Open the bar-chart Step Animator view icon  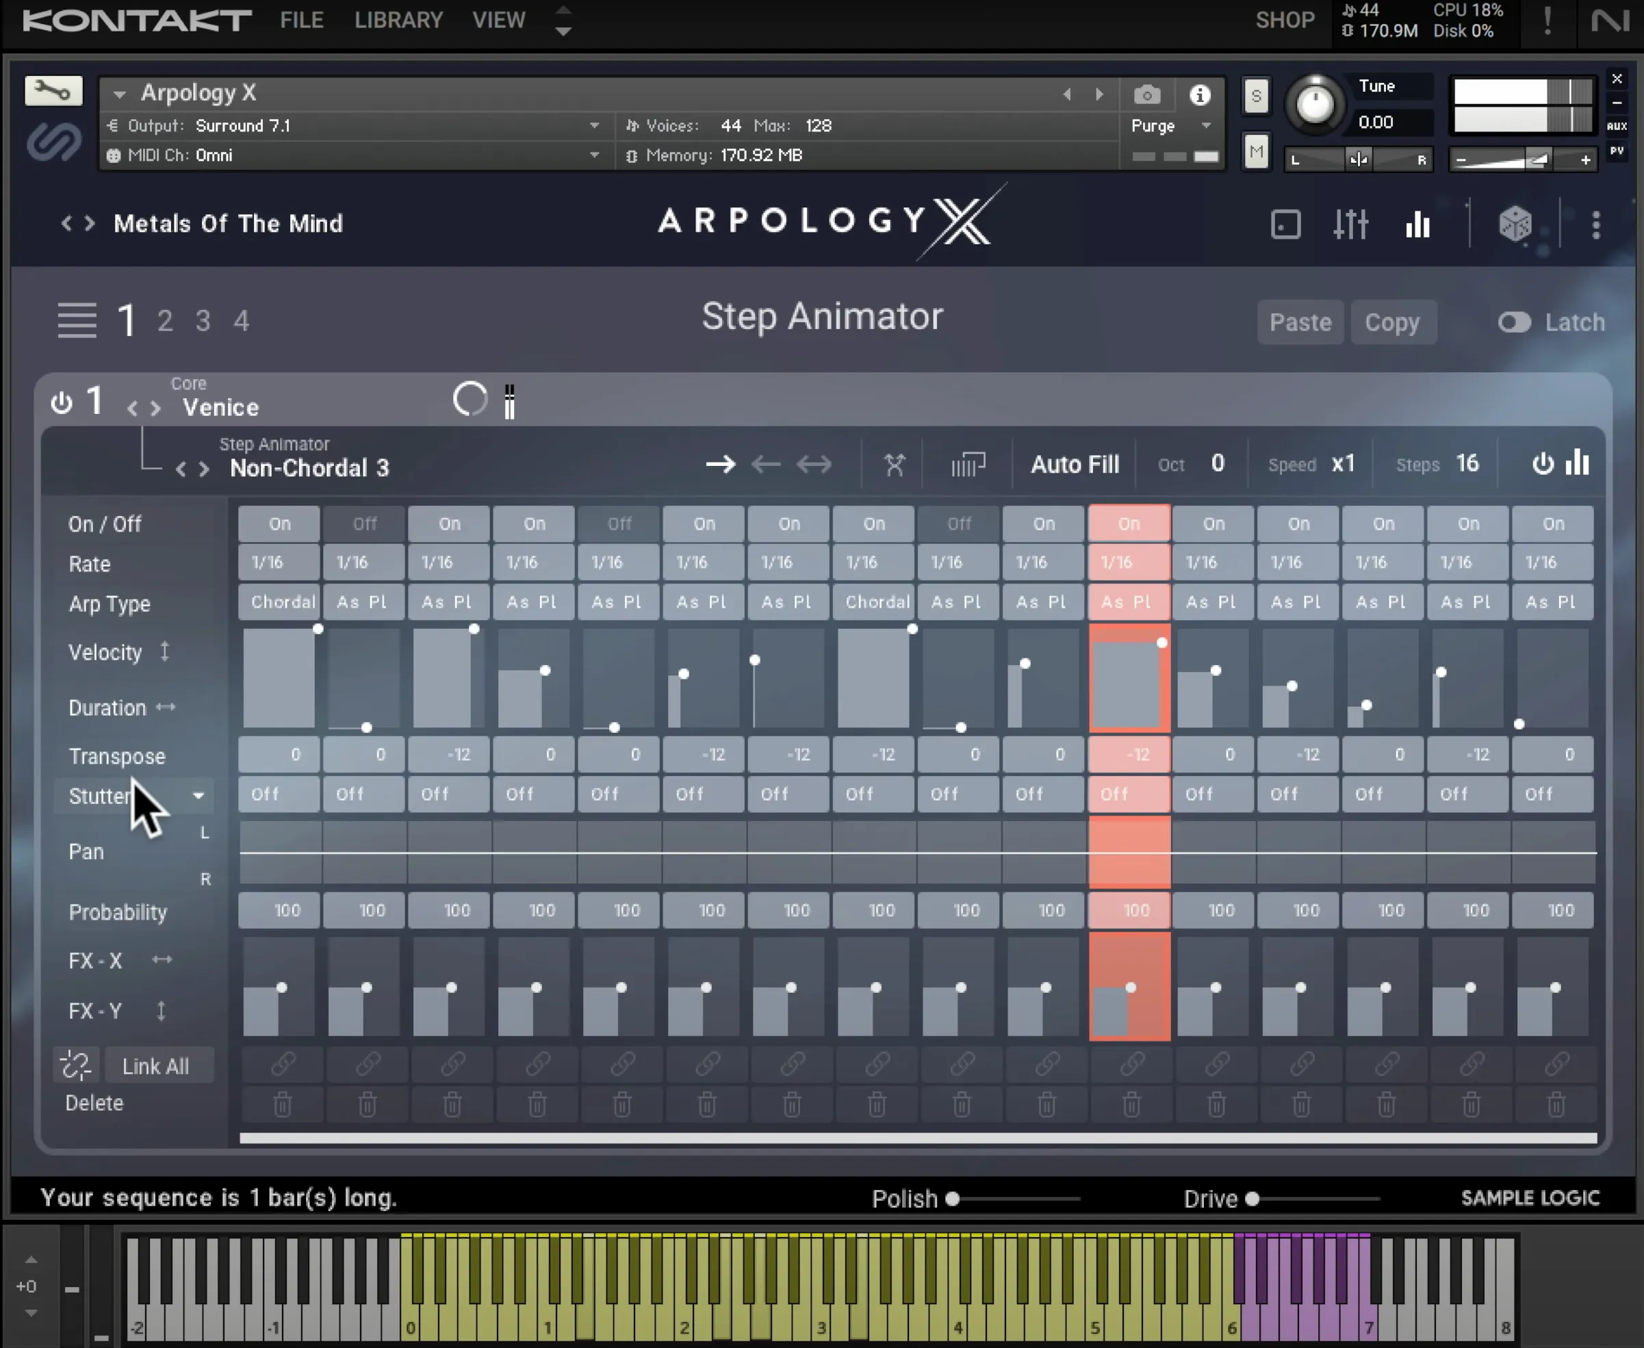pyautogui.click(x=1417, y=224)
